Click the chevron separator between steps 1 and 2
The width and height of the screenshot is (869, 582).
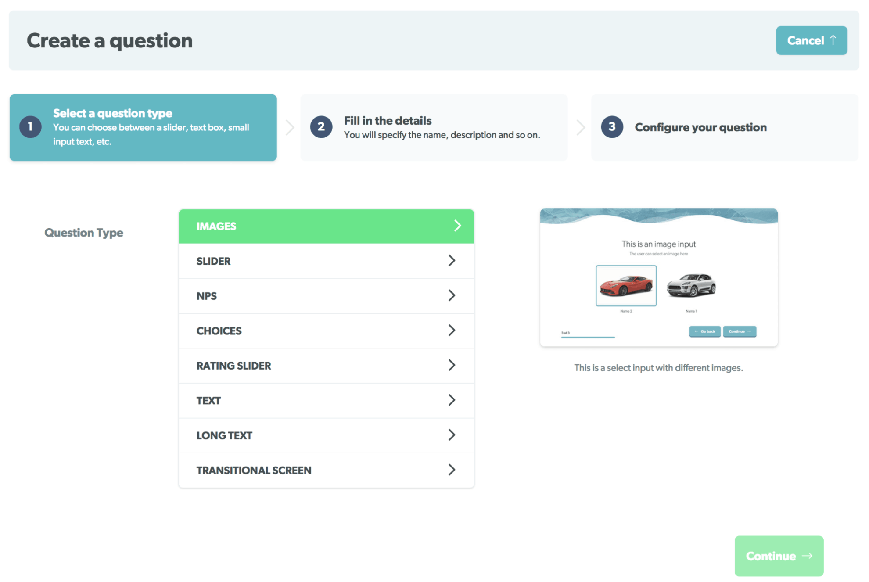289,127
